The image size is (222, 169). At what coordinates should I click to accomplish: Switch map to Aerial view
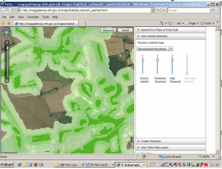point(125,30)
